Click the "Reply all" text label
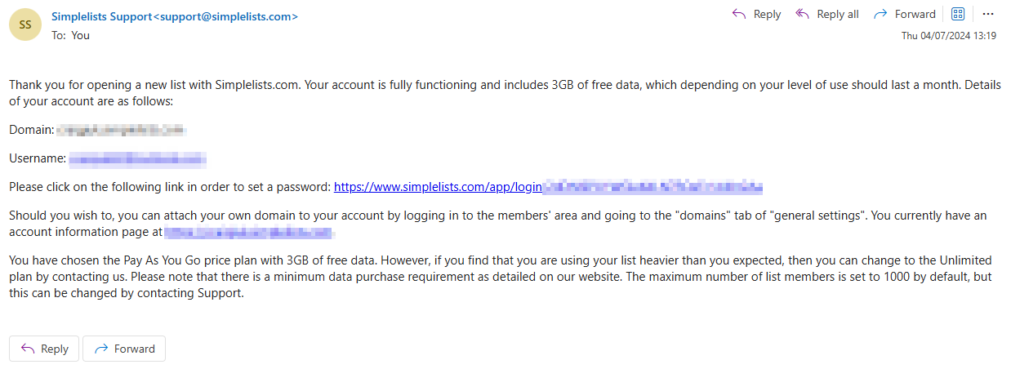The image size is (1011, 369). click(838, 14)
